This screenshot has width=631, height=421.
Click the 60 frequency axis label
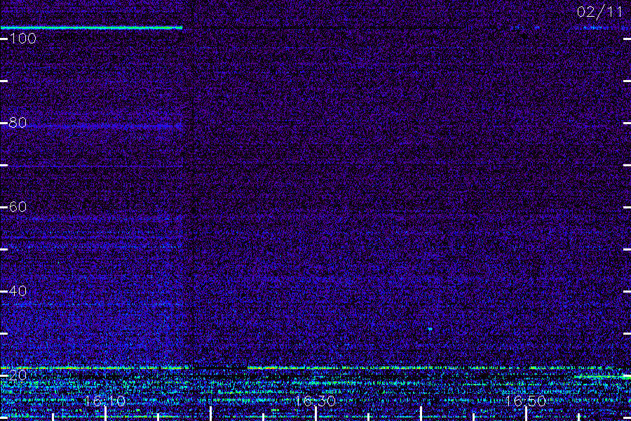point(18,207)
